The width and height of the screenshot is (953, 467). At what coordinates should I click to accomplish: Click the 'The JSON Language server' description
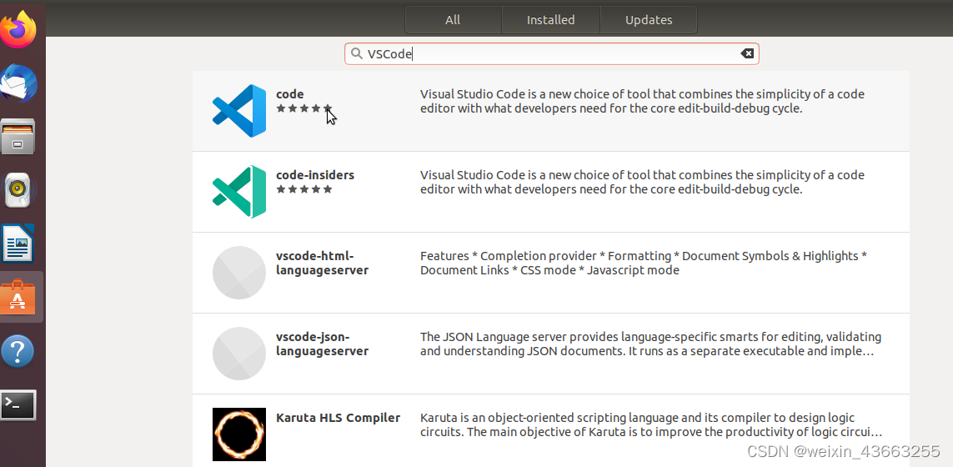[x=651, y=344]
